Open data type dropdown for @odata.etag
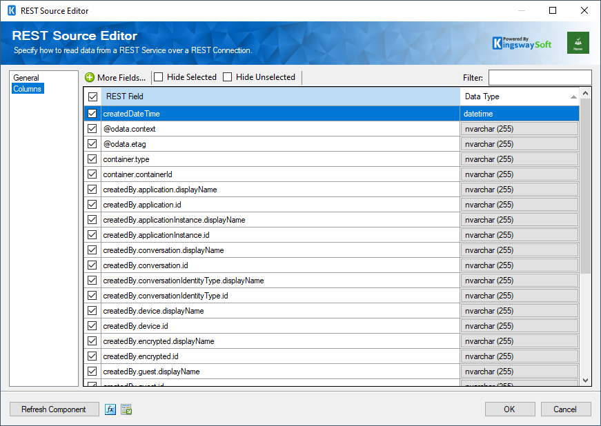 [x=520, y=144]
